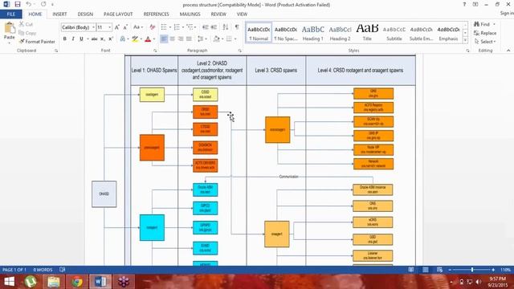This screenshot has width=514, height=289.
Task: Shrink font size icon
Action: (125, 27)
